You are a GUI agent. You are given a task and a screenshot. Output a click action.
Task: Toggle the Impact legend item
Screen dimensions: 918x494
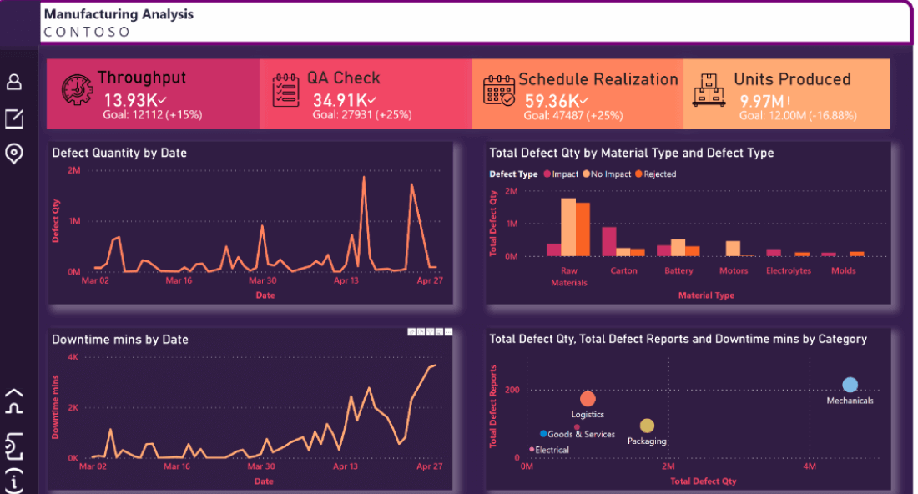(560, 174)
